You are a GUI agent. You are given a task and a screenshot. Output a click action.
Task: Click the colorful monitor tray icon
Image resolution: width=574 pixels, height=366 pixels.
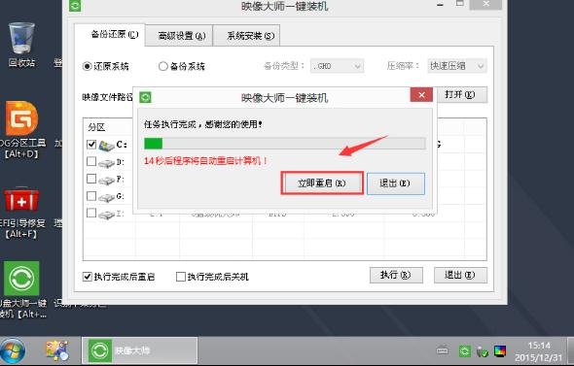(x=500, y=351)
